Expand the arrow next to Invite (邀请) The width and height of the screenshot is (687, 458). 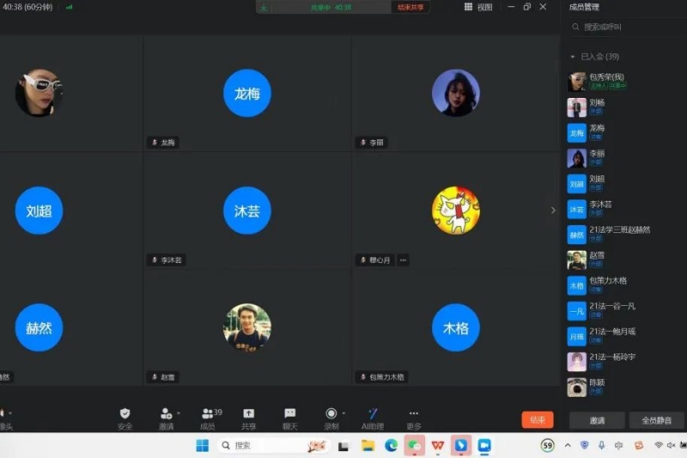179,413
